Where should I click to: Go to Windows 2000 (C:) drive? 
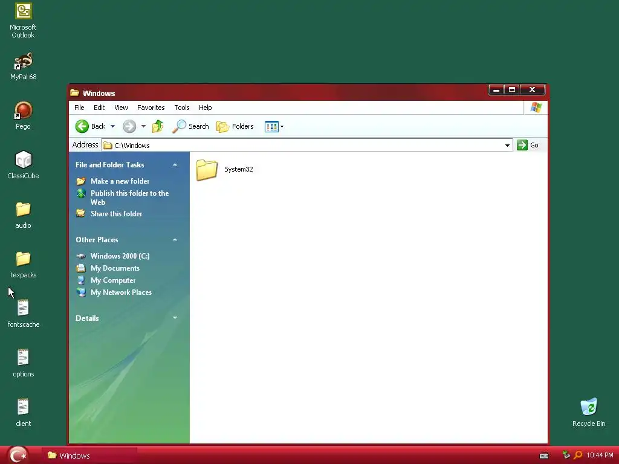[120, 256]
